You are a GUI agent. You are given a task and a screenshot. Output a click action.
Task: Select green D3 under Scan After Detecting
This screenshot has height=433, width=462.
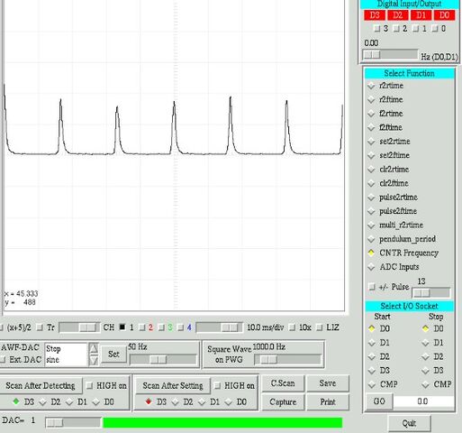pos(16,401)
